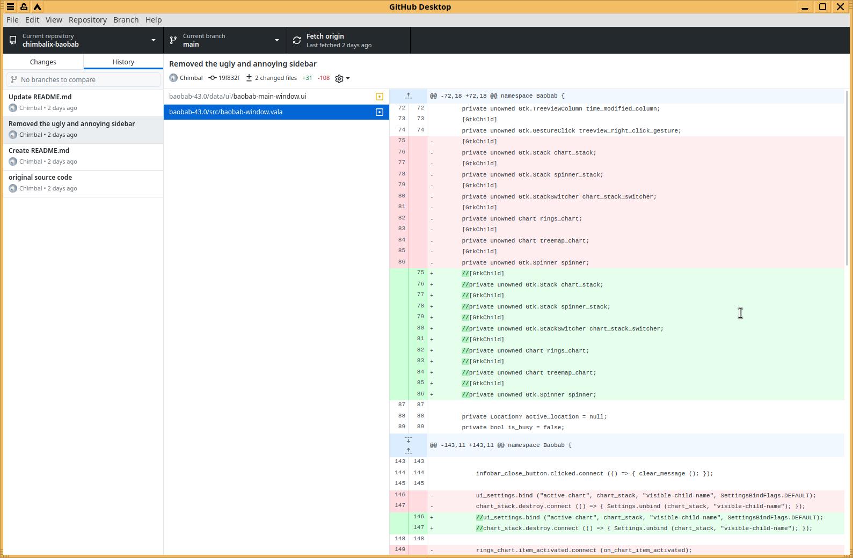Image resolution: width=853 pixels, height=558 pixels.
Task: Click the commit hash 19f832f icon
Action: [x=213, y=78]
